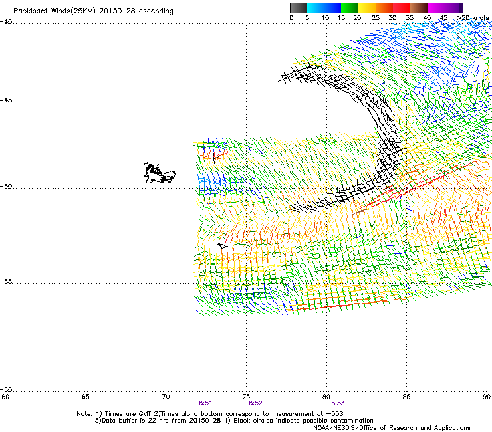Viewport: 492px width, 432px height.
Task: Click the NOAA/NESDIS Office of Research credit
Action: 392,428
